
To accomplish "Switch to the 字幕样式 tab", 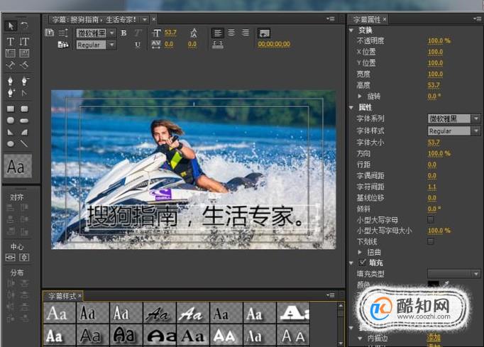I will [x=62, y=296].
